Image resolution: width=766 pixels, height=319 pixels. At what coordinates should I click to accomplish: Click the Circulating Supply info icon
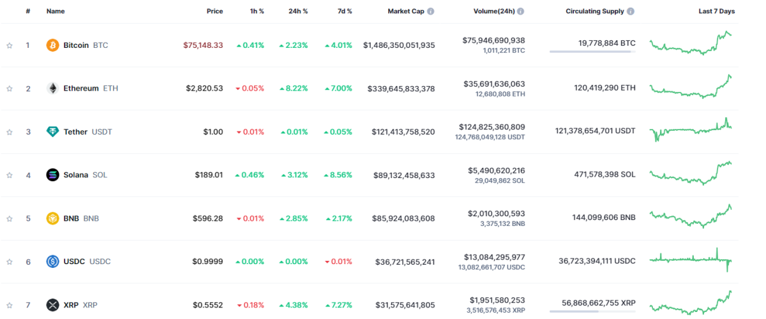(x=631, y=11)
